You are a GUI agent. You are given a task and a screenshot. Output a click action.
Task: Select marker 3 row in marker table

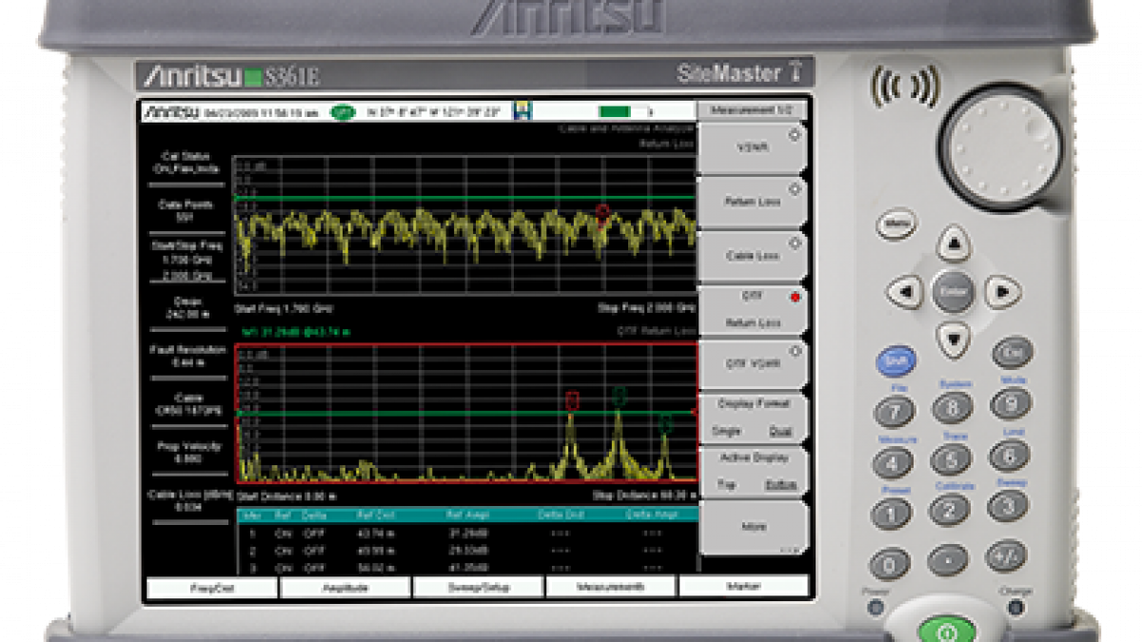pos(466,568)
